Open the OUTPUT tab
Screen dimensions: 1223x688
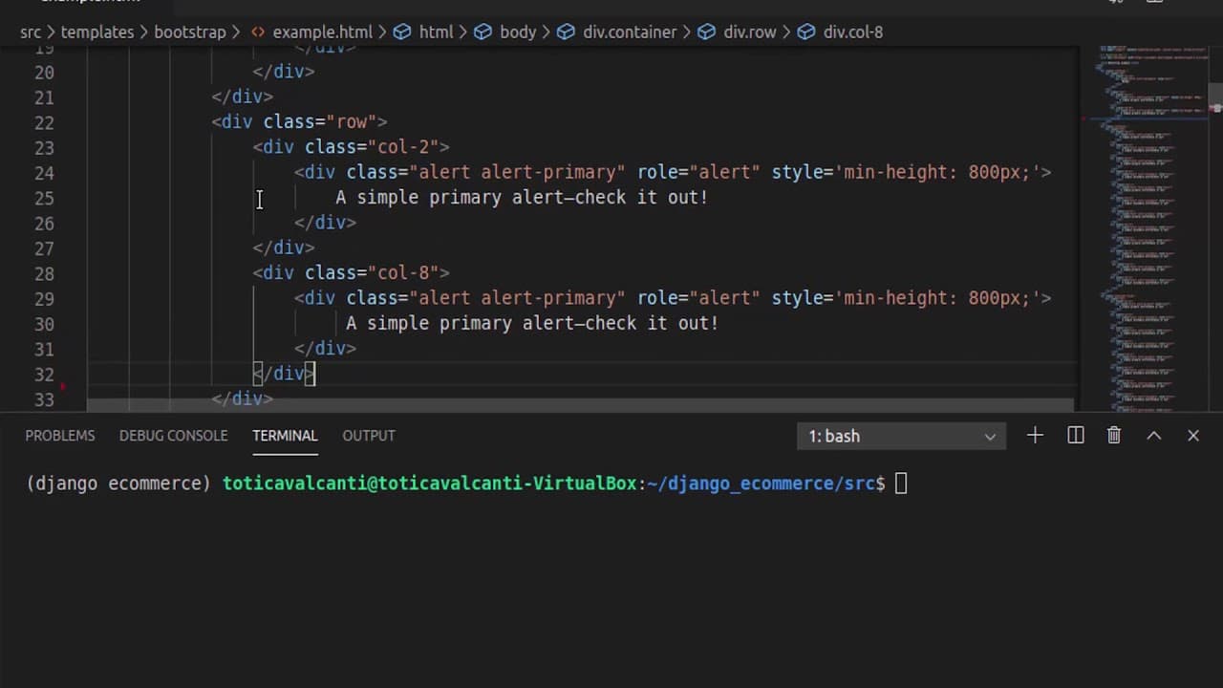pos(369,436)
